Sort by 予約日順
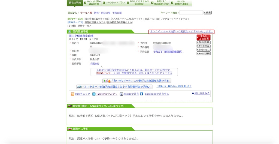 point(117,13)
